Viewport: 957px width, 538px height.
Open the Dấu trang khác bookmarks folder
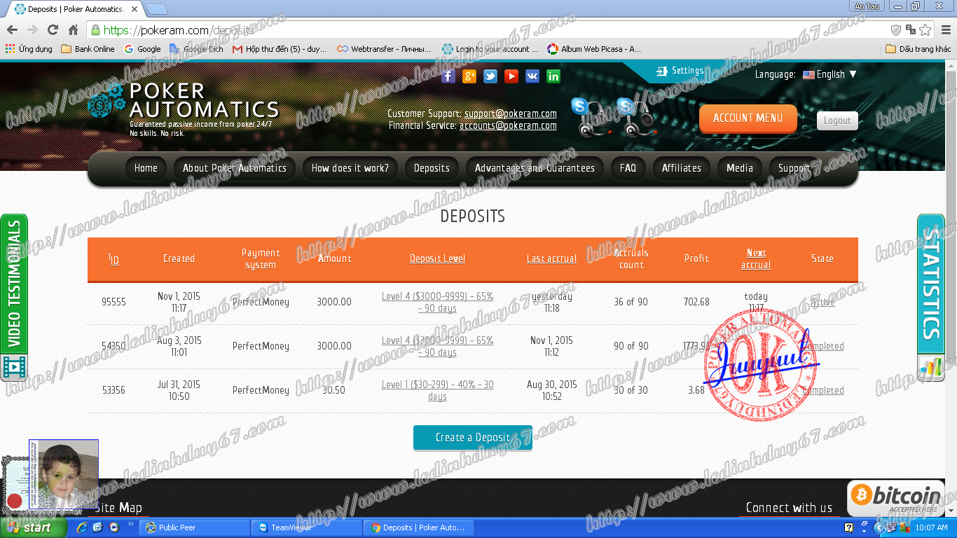pyautogui.click(x=918, y=49)
